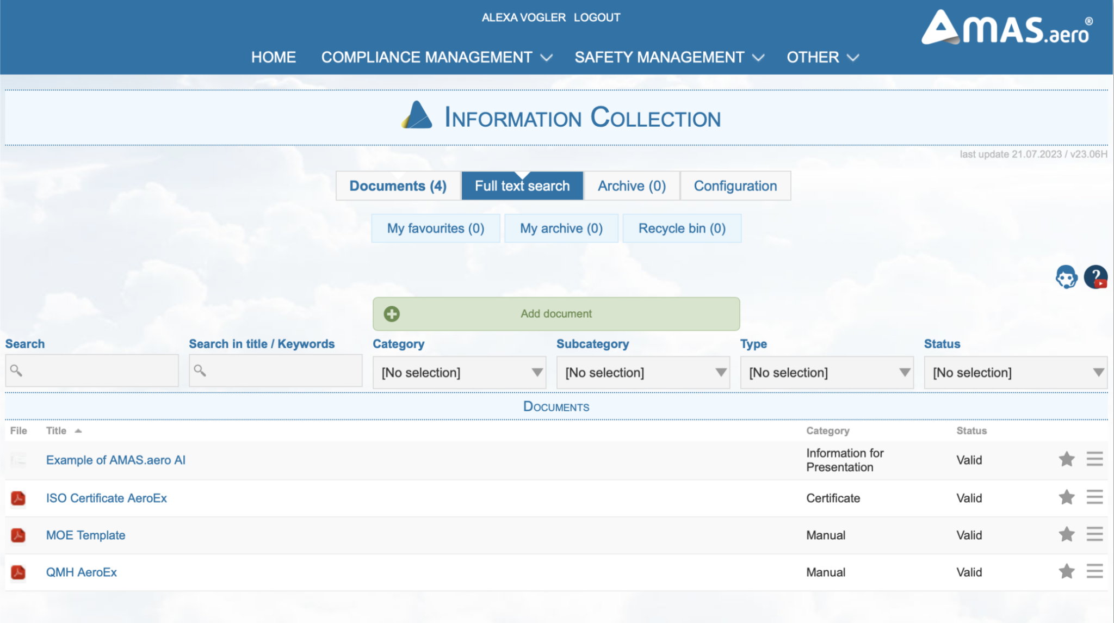Open the actions menu for Example of AMAS.aero AI
The height and width of the screenshot is (623, 1114).
click(x=1094, y=459)
